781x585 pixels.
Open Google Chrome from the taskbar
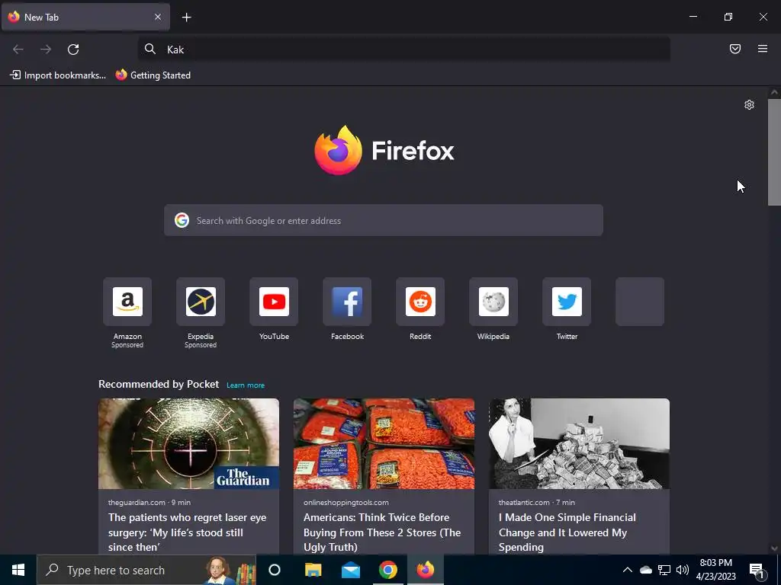click(x=388, y=570)
